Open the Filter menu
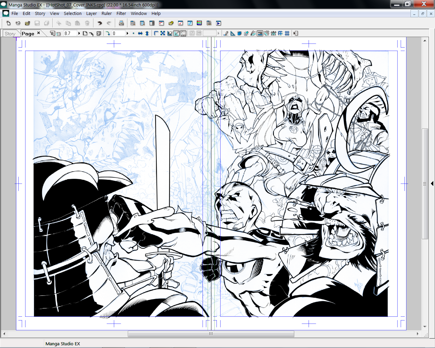This screenshot has height=348, width=435. tap(121, 14)
